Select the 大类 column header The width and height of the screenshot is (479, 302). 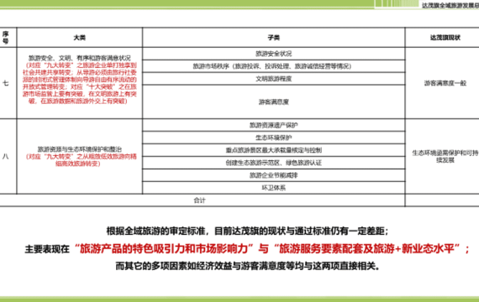pos(80,38)
